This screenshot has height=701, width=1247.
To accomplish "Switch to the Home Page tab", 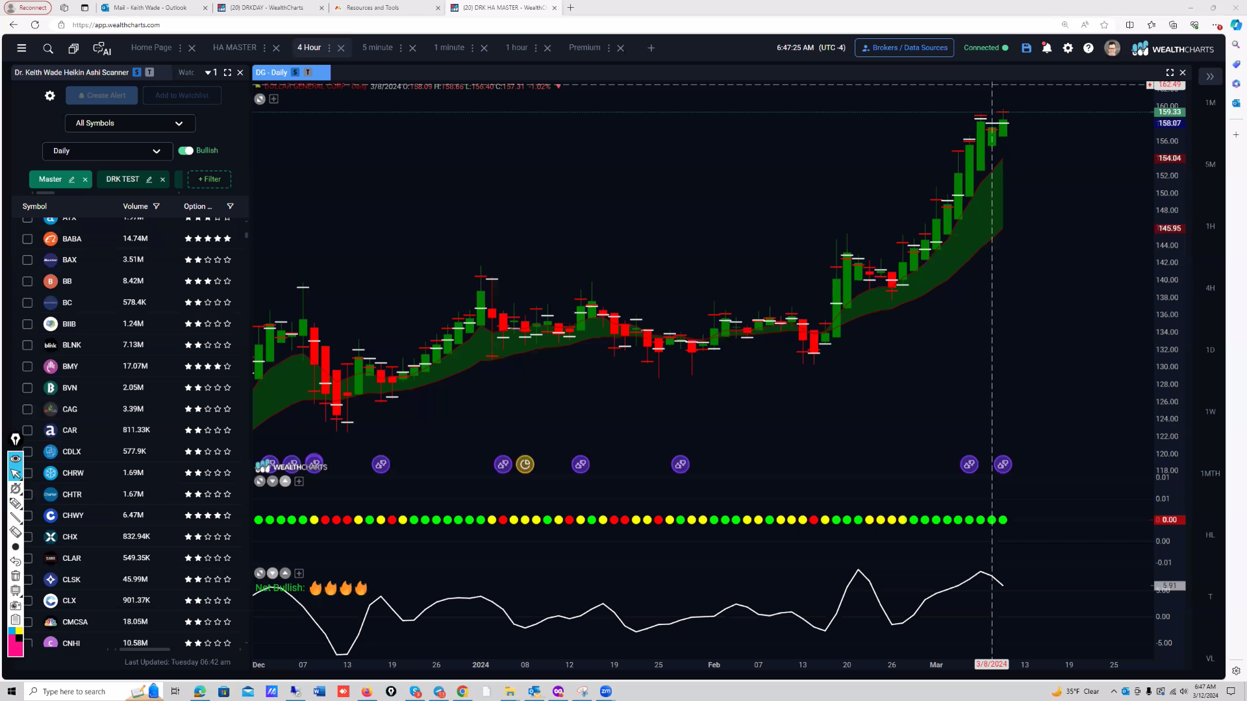I will (x=151, y=47).
